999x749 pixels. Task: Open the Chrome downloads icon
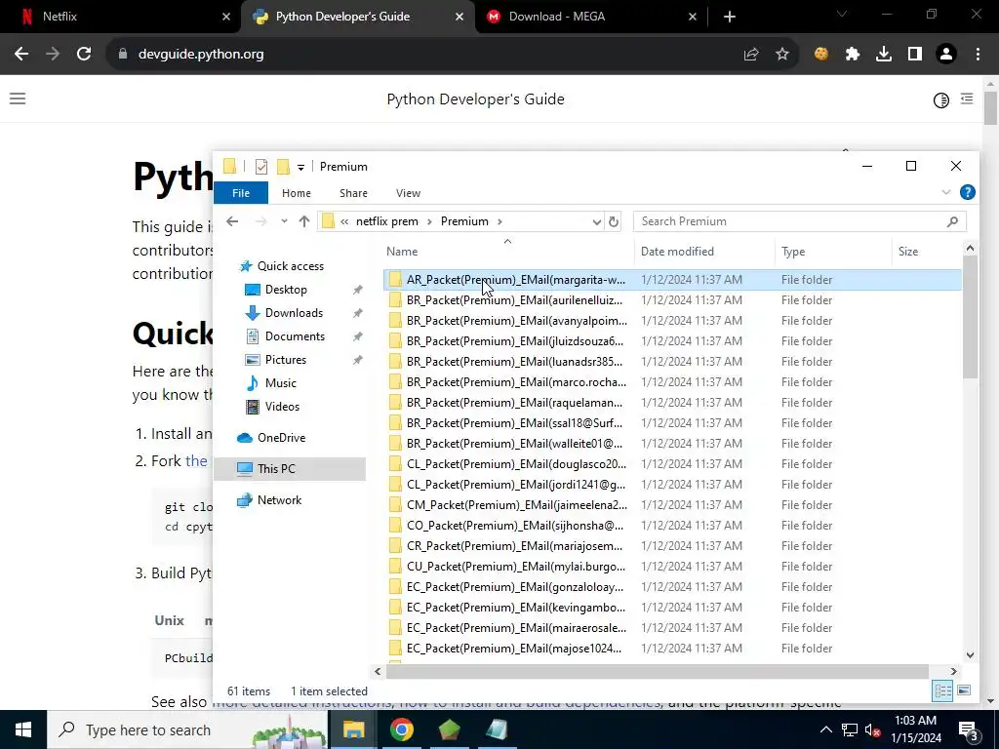884,55
